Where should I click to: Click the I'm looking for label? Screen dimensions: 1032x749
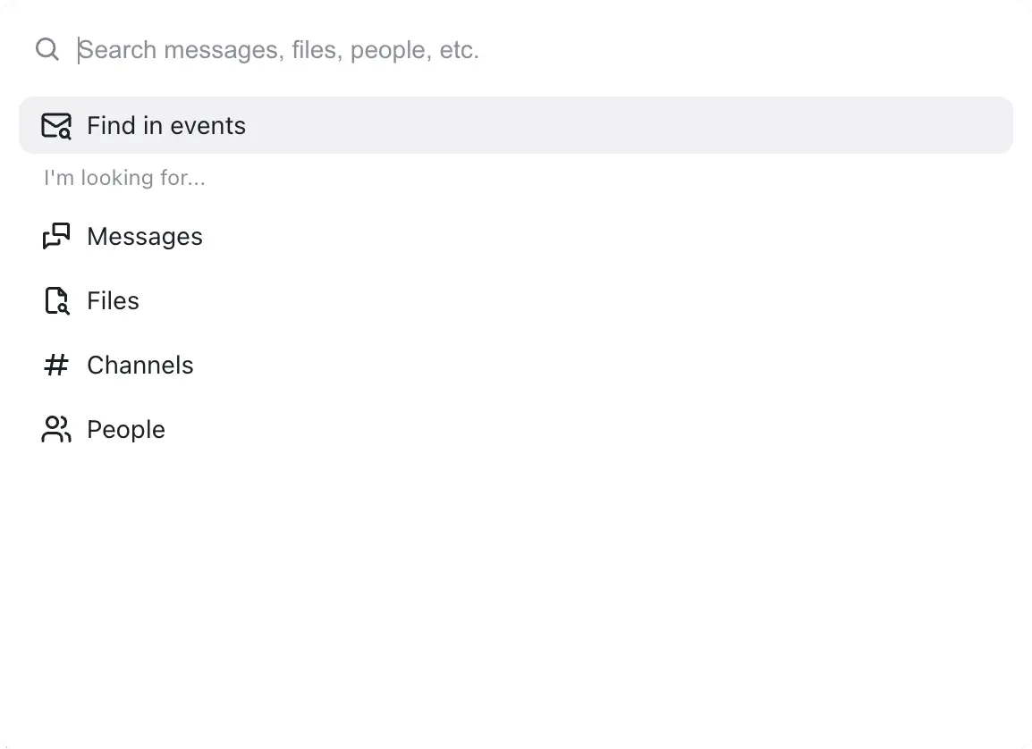click(x=124, y=177)
